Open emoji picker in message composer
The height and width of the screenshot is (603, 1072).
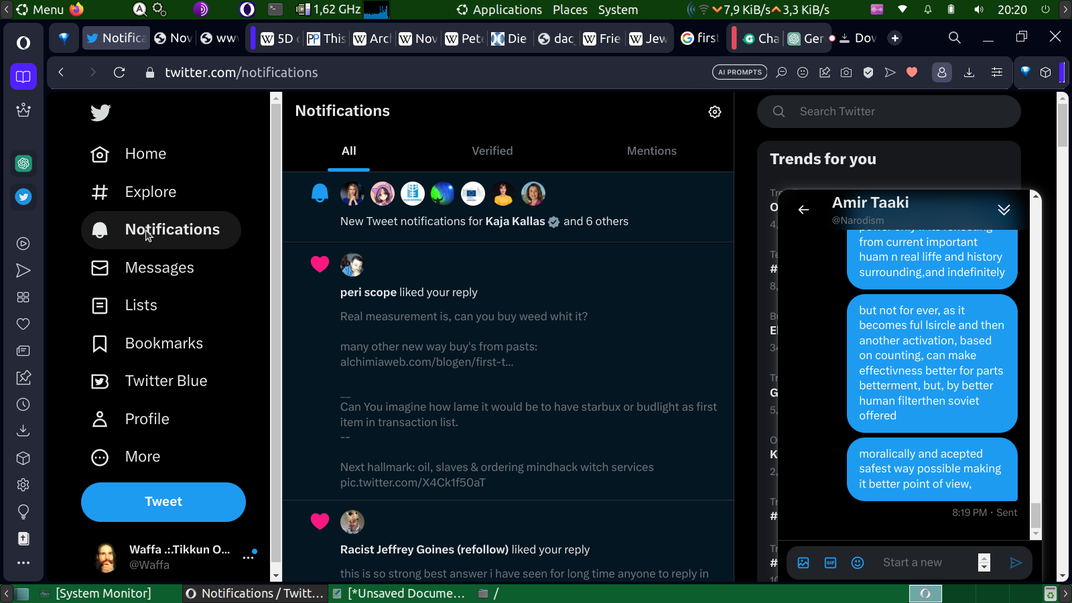click(x=858, y=563)
